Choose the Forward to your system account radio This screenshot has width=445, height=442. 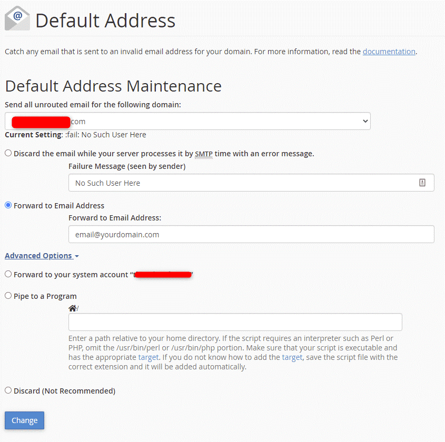8,274
